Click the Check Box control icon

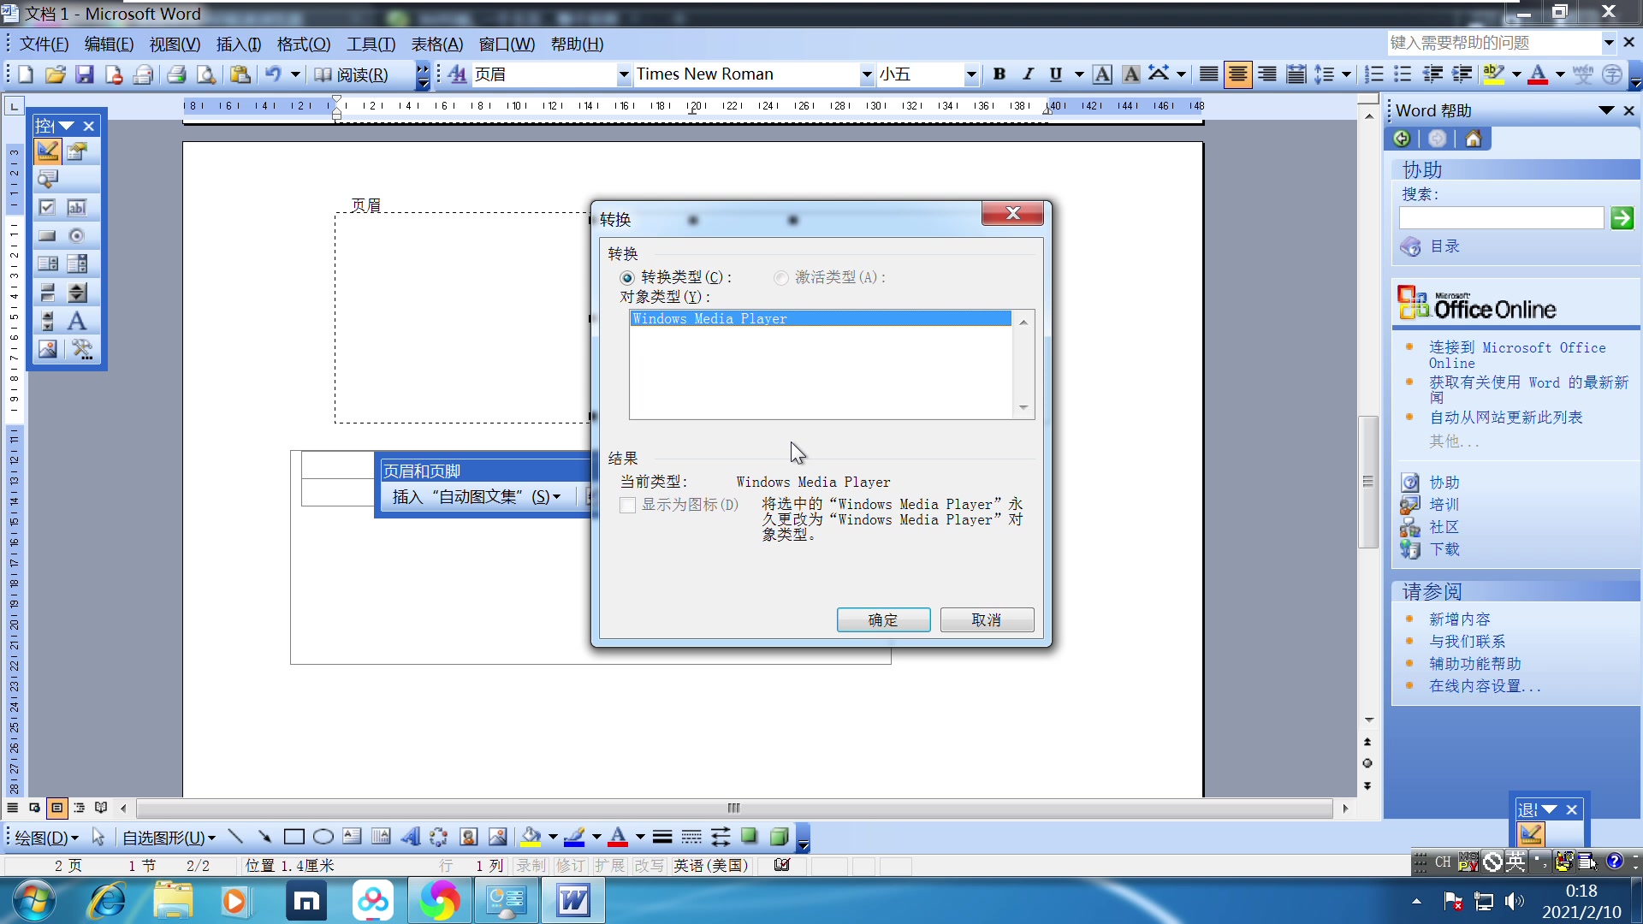(x=48, y=208)
